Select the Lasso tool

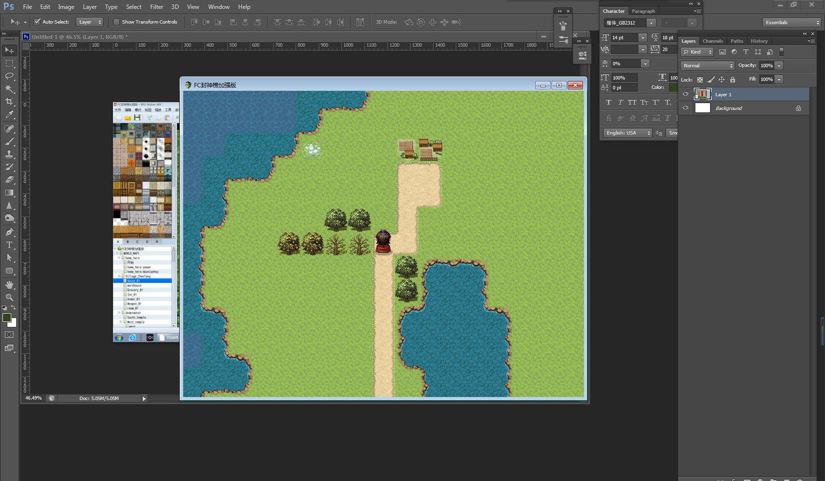(x=9, y=76)
